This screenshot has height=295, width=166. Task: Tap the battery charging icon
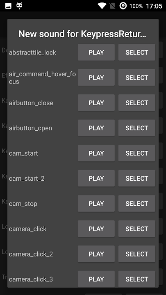[x=123, y=6]
